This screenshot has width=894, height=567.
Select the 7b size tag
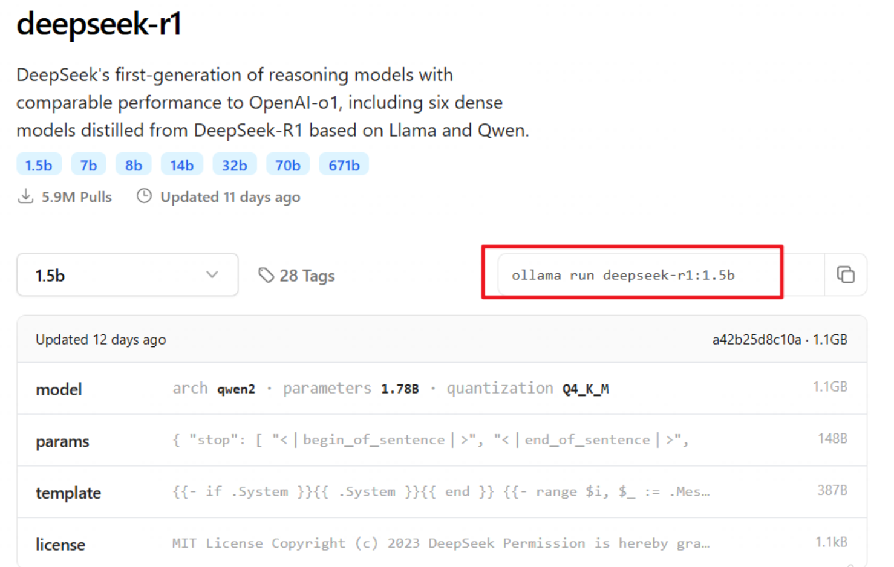(89, 164)
